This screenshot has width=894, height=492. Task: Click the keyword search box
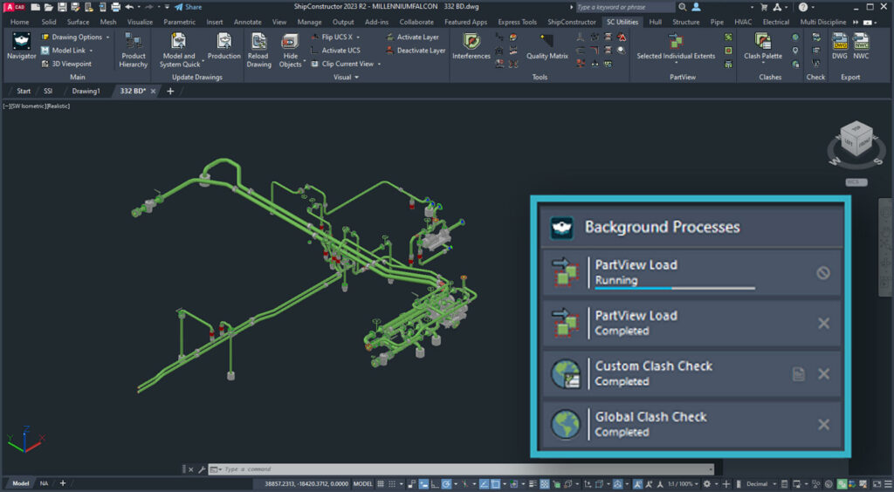point(624,7)
